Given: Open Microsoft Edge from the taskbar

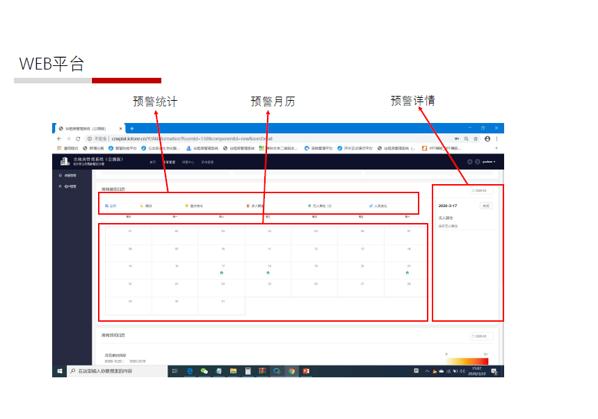Looking at the screenshot, I should [x=190, y=371].
